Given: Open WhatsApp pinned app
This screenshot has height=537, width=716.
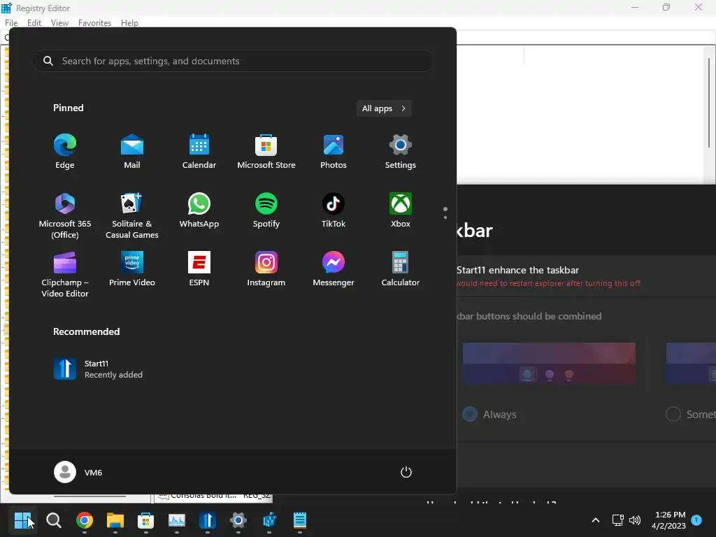Looking at the screenshot, I should (199, 210).
